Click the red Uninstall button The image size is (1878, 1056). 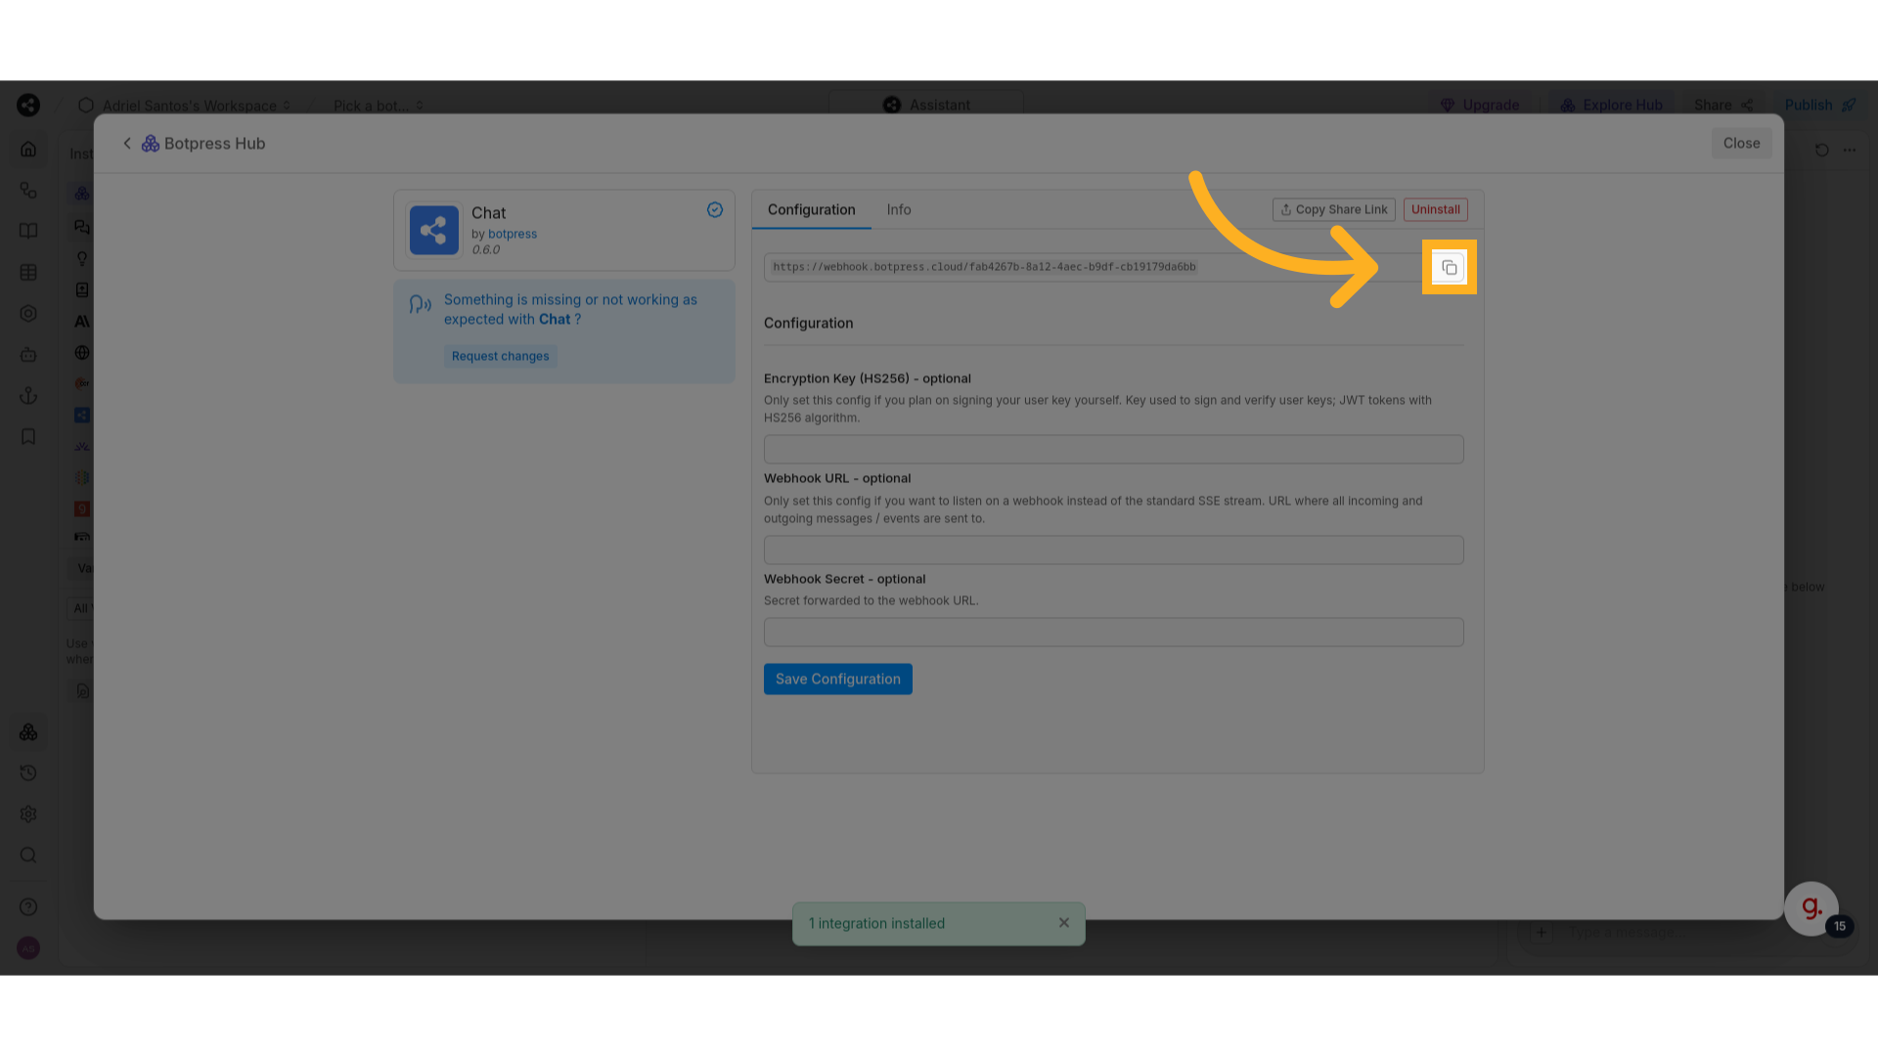pyautogui.click(x=1436, y=210)
